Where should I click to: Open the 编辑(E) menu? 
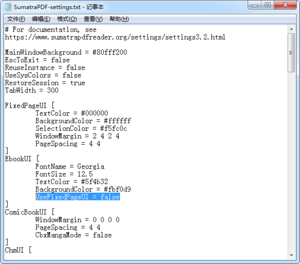click(41, 19)
